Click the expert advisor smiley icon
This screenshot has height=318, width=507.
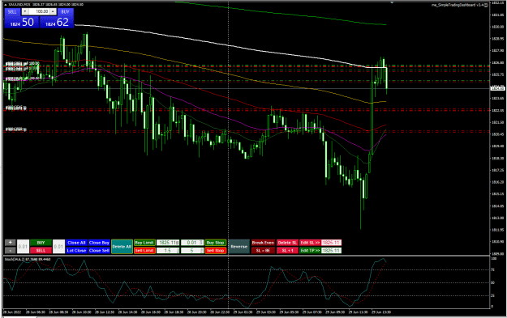click(x=486, y=5)
